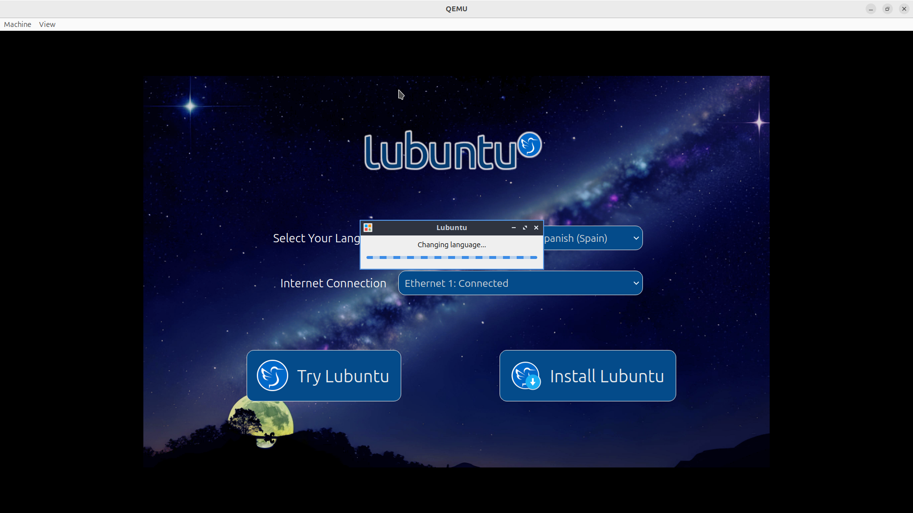The image size is (913, 513).
Task: Click the Select Your Language label
Action: (x=317, y=238)
